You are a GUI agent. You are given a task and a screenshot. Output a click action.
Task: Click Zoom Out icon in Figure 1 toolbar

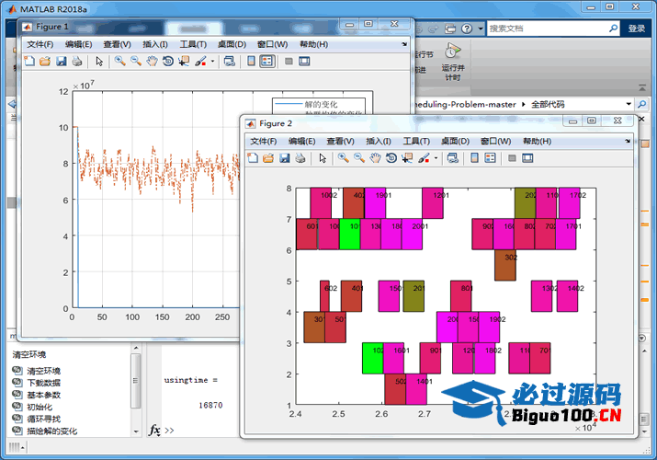pyautogui.click(x=136, y=62)
